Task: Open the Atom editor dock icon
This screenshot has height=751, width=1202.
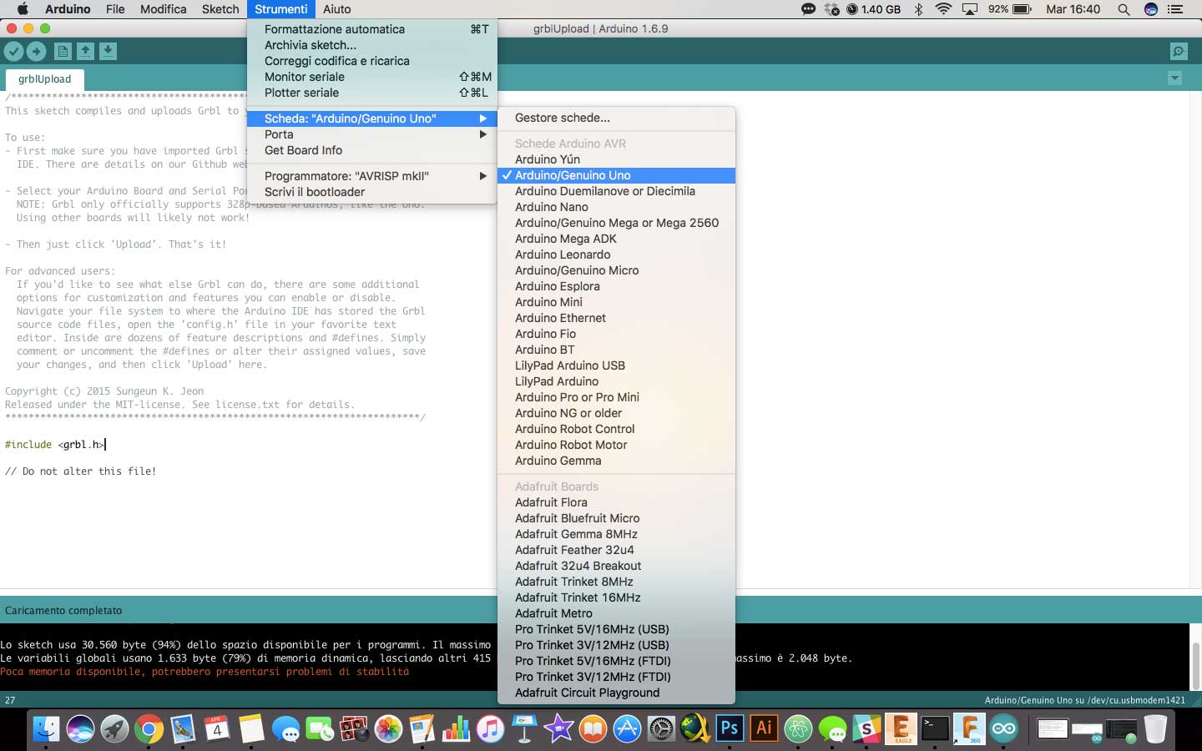Action: 798,728
